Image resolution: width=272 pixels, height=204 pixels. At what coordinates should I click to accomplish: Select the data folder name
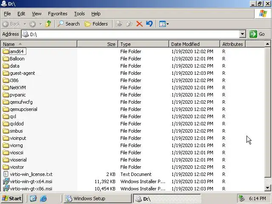click(14, 66)
